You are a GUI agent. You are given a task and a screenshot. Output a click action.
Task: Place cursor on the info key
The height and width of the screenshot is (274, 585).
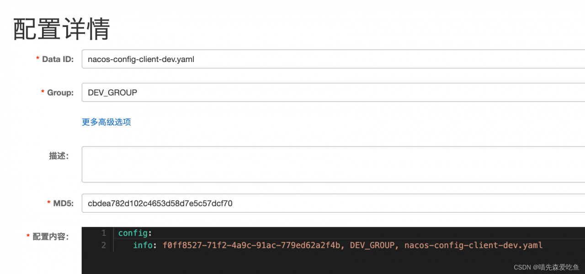(143, 245)
